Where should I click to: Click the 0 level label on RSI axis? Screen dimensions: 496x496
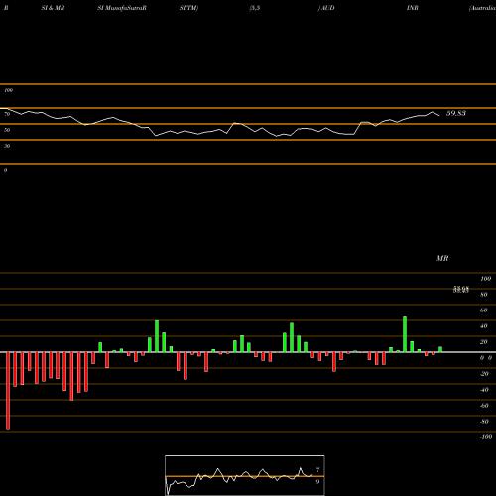coord(5,170)
